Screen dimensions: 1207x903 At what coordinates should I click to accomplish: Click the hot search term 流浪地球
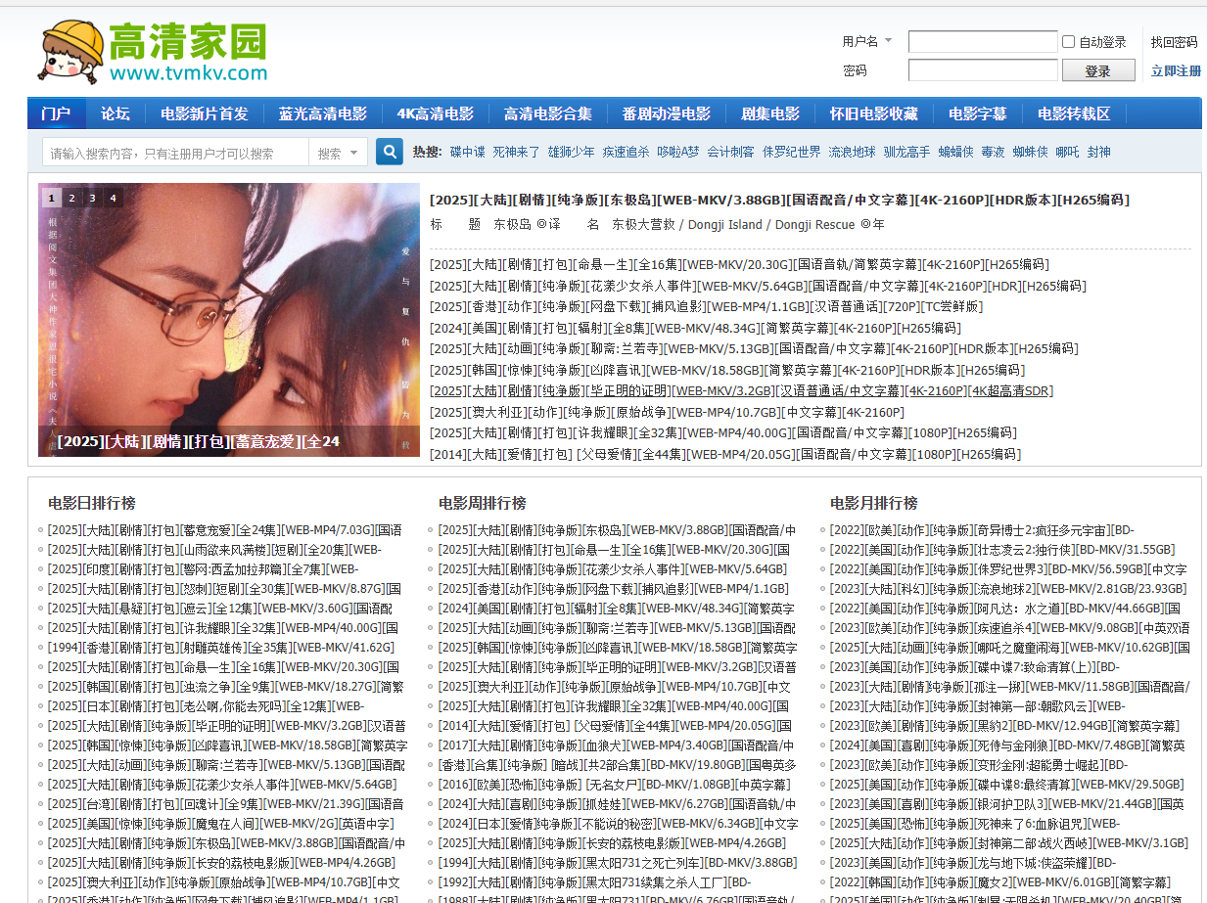[x=852, y=153]
